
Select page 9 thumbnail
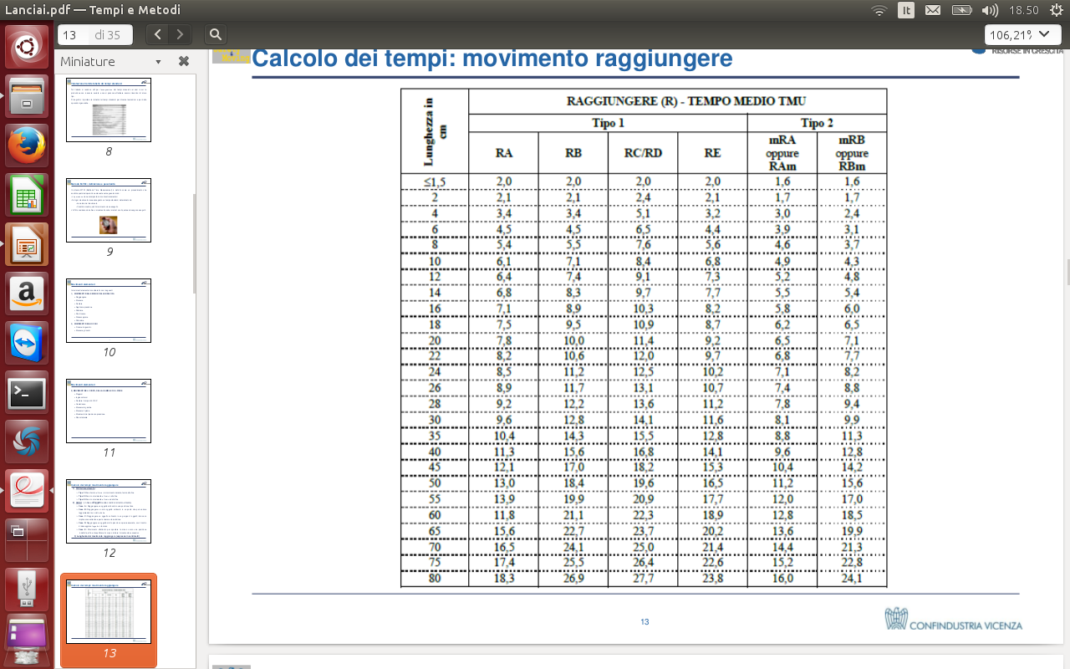[109, 210]
